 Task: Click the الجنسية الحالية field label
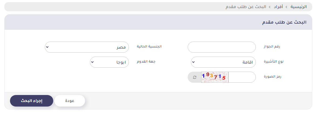(x=149, y=46)
